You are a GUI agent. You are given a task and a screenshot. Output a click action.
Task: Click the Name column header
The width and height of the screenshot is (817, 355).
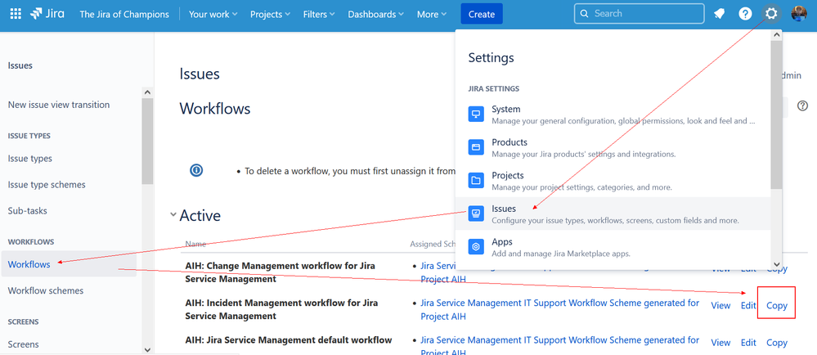195,244
